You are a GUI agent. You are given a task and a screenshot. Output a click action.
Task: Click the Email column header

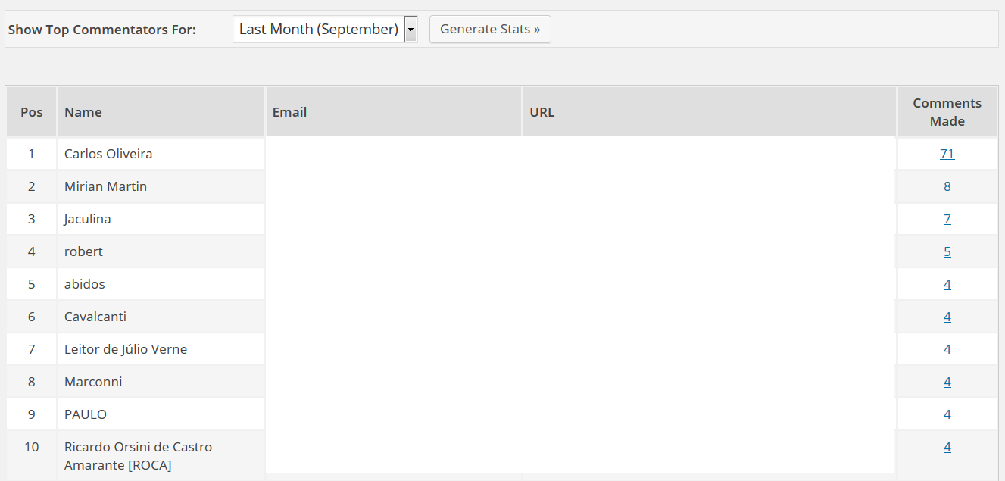tap(289, 112)
